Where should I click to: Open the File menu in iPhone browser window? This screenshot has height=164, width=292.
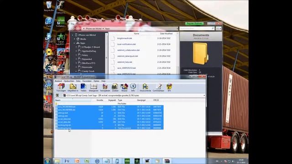coord(73,24)
